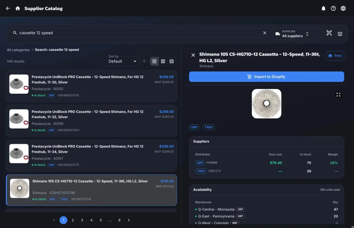Switch to list view layout

(154, 61)
